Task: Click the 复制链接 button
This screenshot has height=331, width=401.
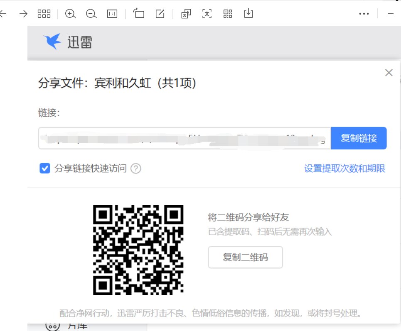Action: point(359,138)
